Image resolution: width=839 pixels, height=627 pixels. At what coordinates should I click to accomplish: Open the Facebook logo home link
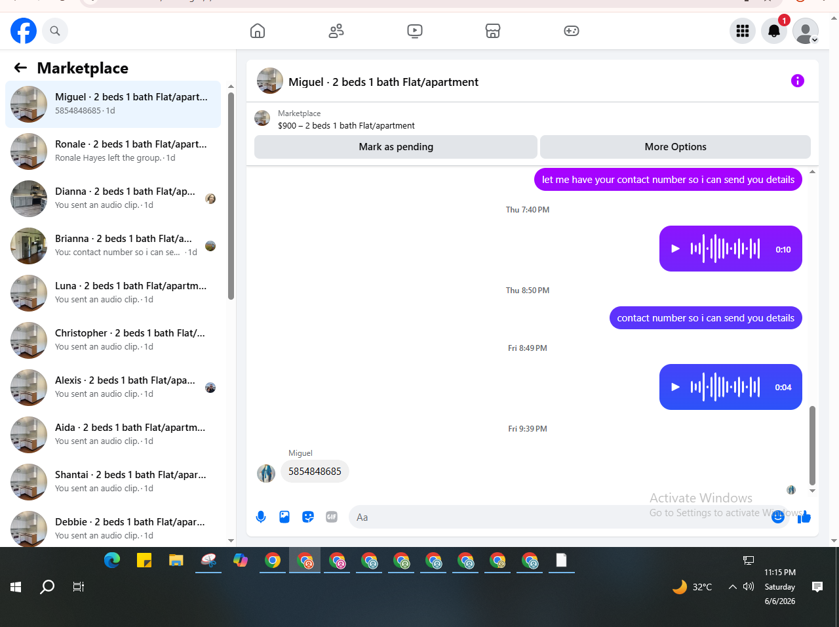click(x=24, y=31)
